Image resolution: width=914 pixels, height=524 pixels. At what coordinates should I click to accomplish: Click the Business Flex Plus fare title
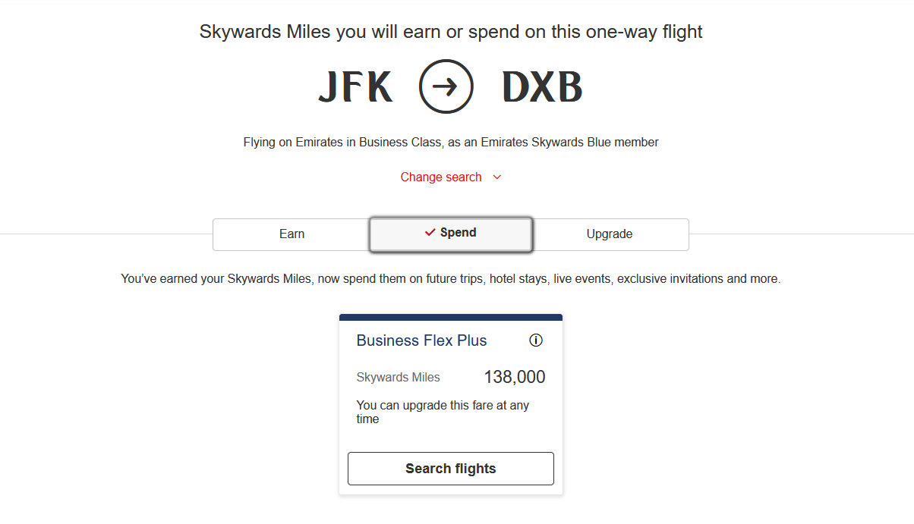(x=421, y=340)
